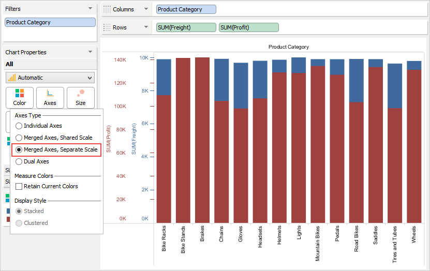Select the Stacked display style

click(19, 211)
